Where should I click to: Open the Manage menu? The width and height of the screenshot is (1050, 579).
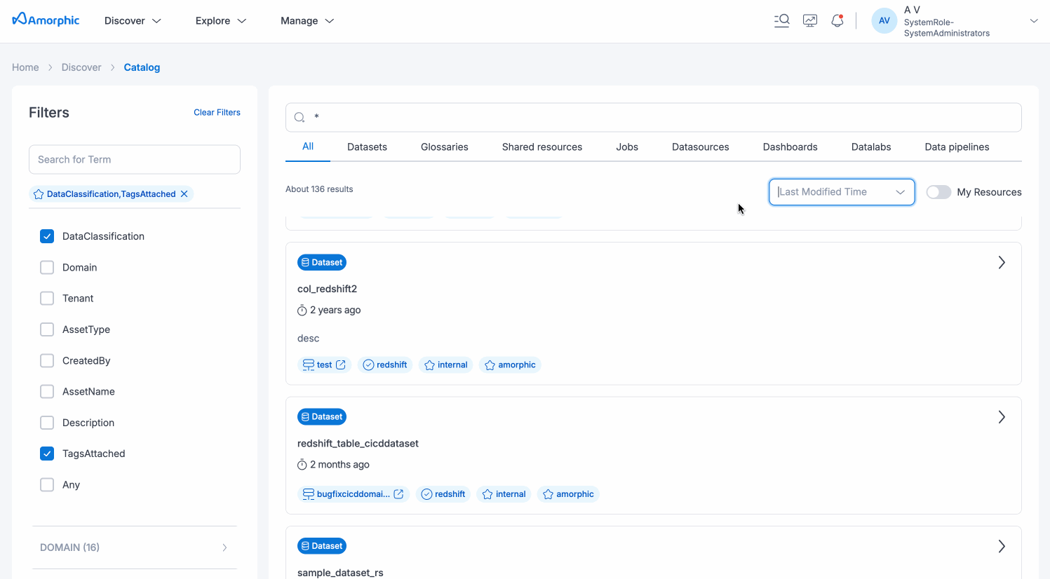coord(307,21)
